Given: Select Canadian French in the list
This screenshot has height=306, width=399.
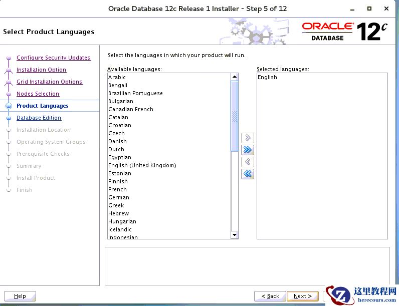Looking at the screenshot, I should 169,109.
